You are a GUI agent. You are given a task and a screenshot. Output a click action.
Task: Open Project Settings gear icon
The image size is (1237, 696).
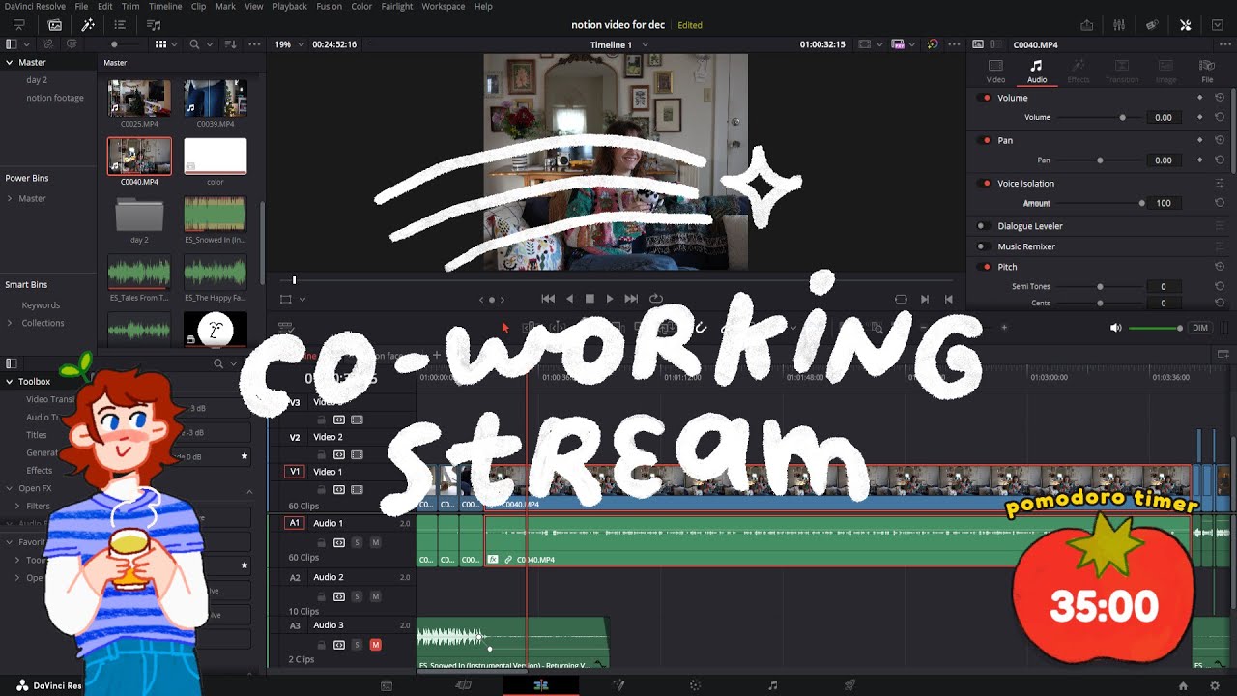click(1215, 685)
